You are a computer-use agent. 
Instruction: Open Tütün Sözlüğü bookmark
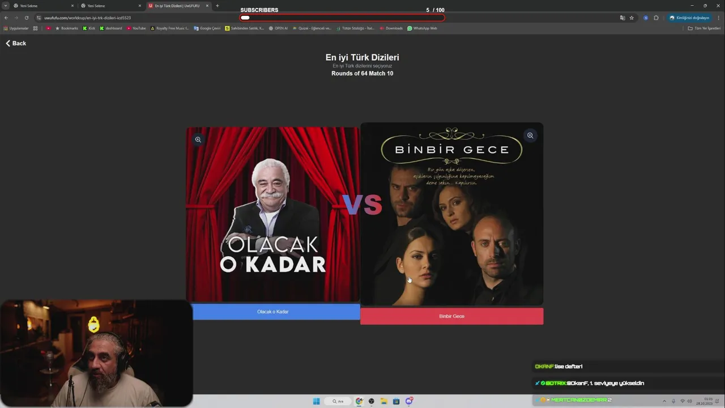click(x=355, y=28)
